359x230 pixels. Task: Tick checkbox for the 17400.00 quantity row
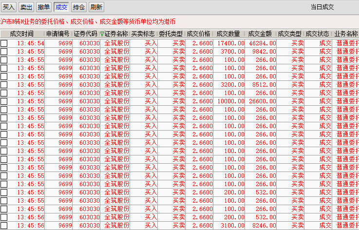[4, 43]
